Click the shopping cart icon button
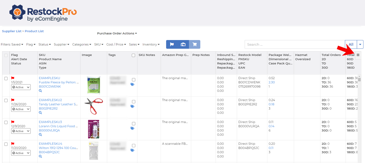The image size is (365, 163). pos(195,45)
